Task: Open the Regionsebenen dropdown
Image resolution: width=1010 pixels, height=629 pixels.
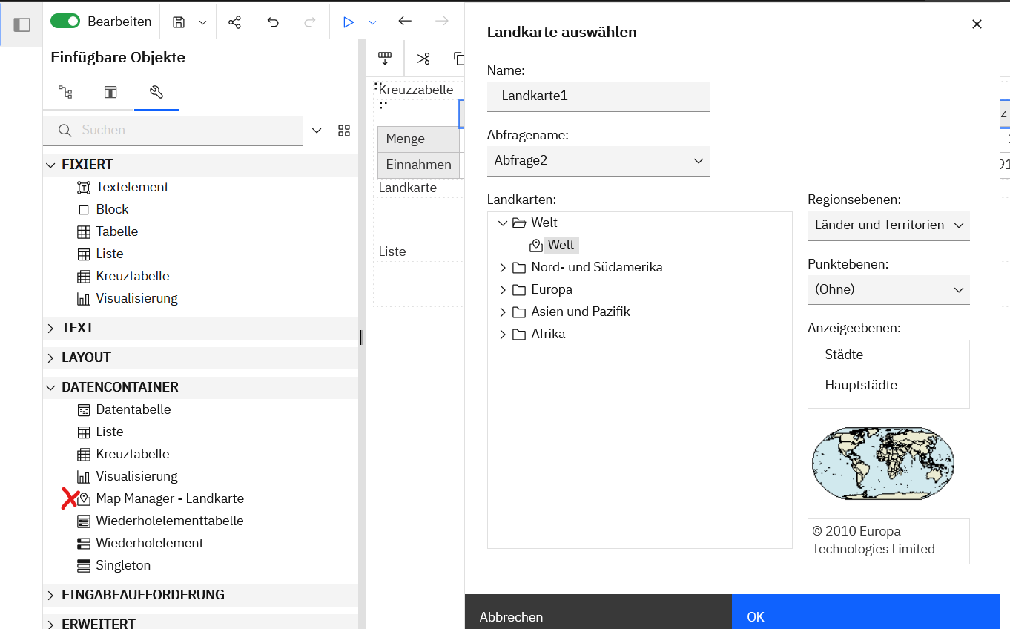Action: point(888,225)
